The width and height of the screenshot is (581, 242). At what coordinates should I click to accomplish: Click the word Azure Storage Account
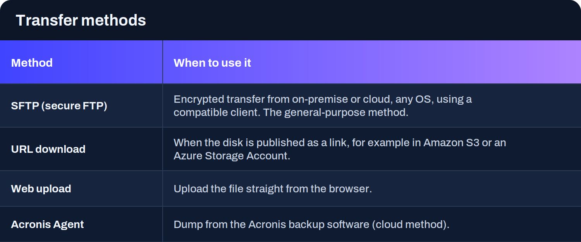click(x=230, y=156)
